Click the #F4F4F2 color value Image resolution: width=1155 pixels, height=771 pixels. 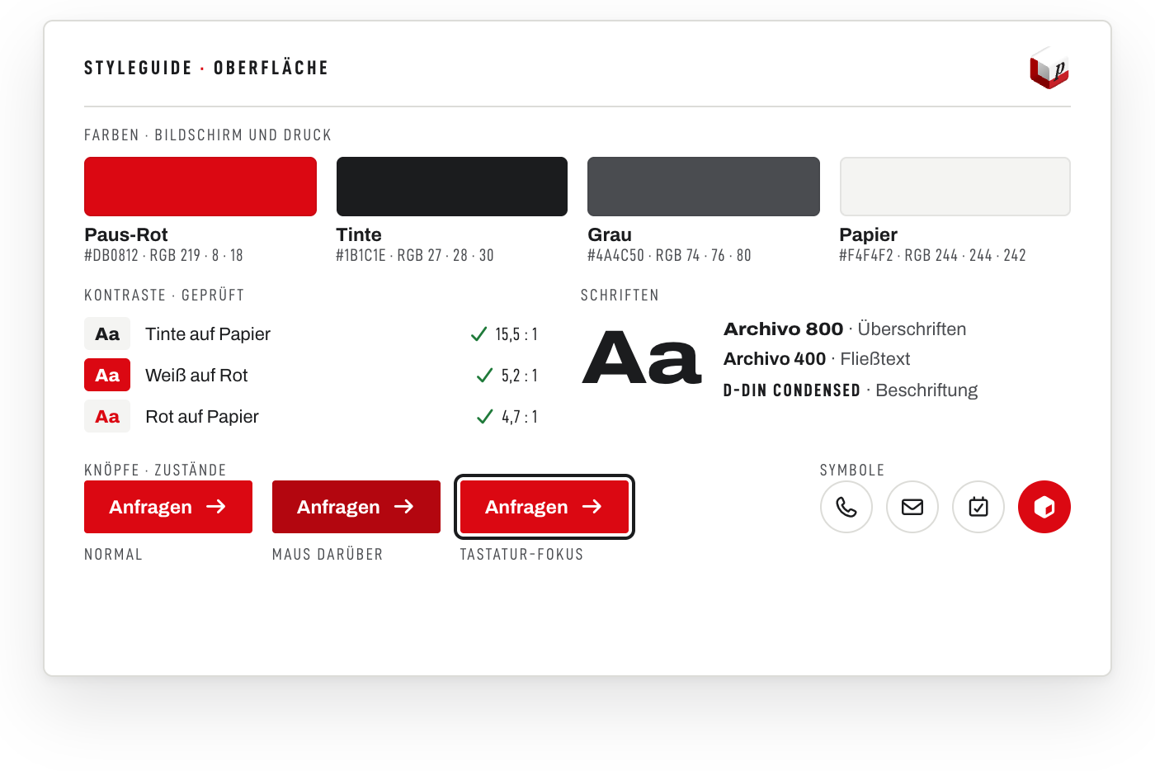click(x=866, y=256)
